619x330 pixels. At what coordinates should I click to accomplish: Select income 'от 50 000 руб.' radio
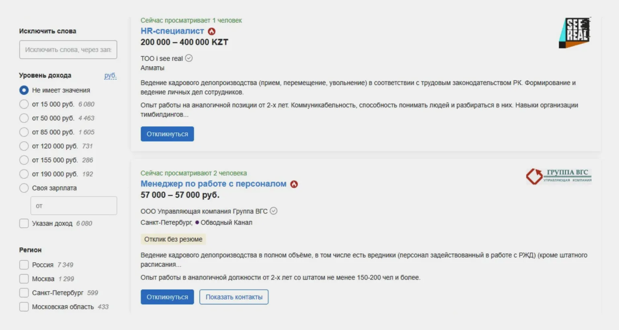click(24, 118)
